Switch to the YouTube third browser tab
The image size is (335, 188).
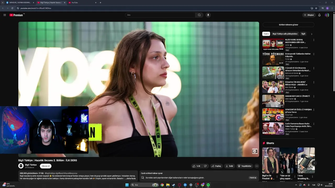coord(82,3)
